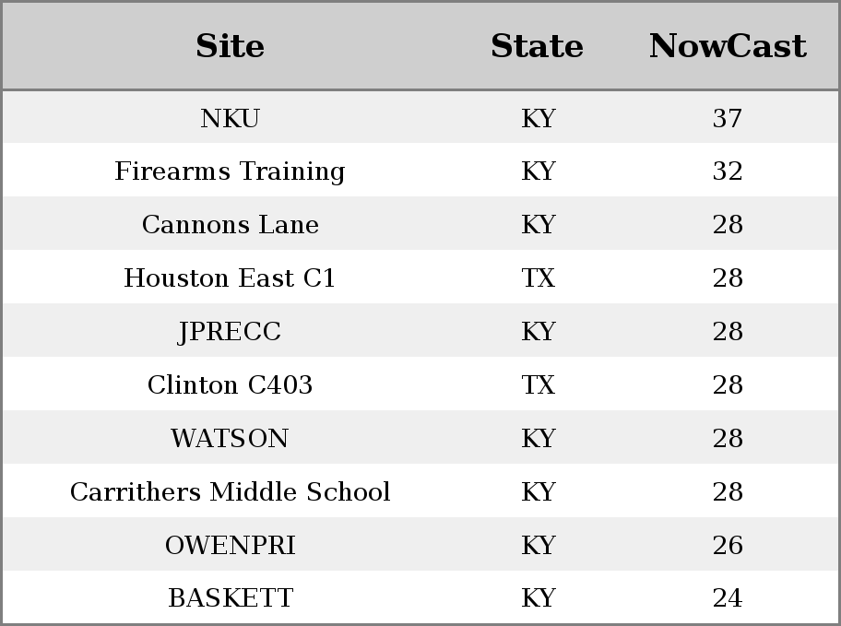Click NowCast value 32 for Firearms Training
The width and height of the screenshot is (841, 626).
[x=728, y=171]
